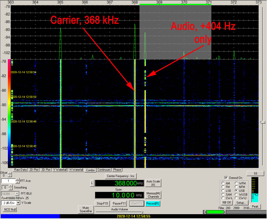Increment FFT Ave with the up arrow

pyautogui.click(x=17, y=179)
